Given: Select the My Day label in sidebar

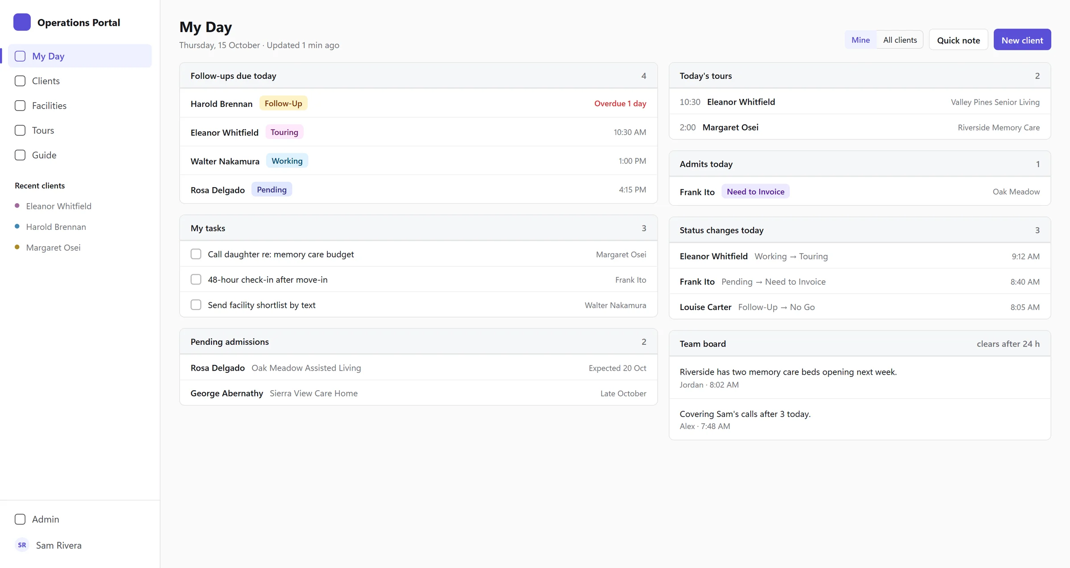Looking at the screenshot, I should click(48, 56).
